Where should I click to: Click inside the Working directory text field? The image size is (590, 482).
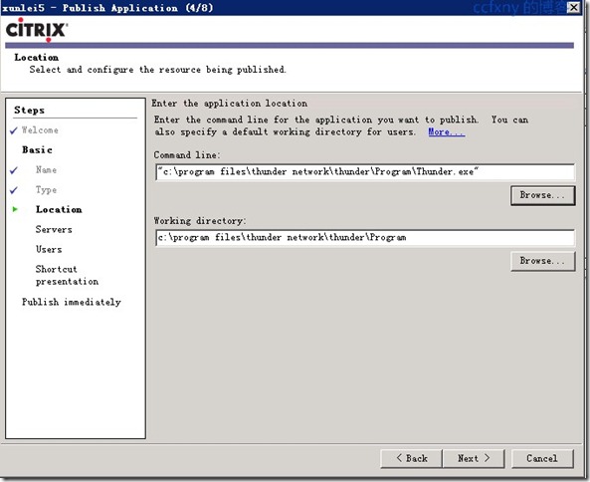point(365,238)
